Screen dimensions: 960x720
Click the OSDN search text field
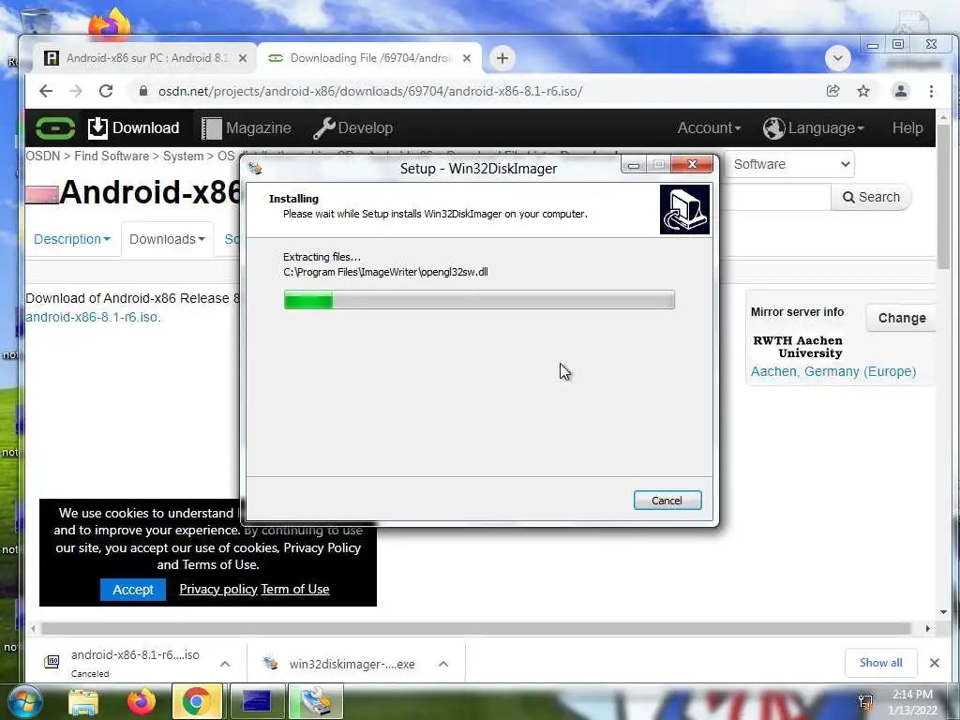[775, 197]
